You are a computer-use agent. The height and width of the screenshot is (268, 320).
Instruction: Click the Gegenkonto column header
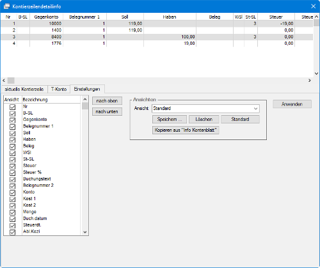pos(46,17)
